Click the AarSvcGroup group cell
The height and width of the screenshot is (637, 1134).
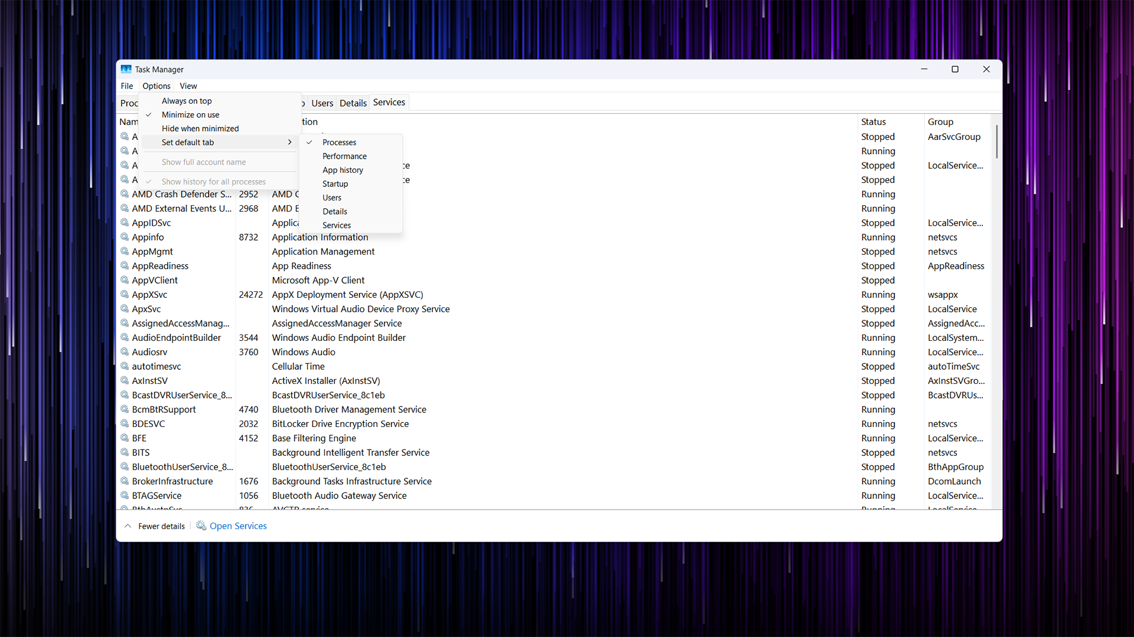point(954,136)
